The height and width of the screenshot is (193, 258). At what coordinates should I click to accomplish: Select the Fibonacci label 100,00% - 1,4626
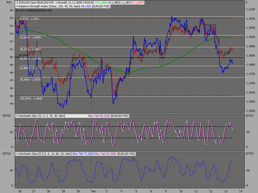31,99
